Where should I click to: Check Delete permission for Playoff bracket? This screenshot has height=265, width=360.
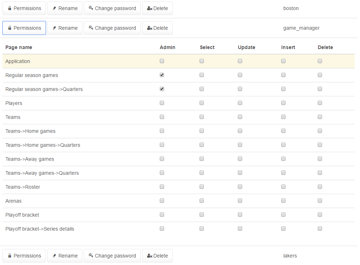320,215
